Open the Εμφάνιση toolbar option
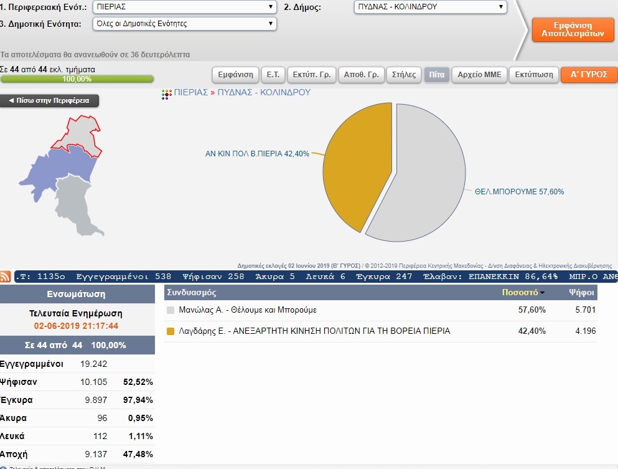The image size is (618, 469). [235, 75]
